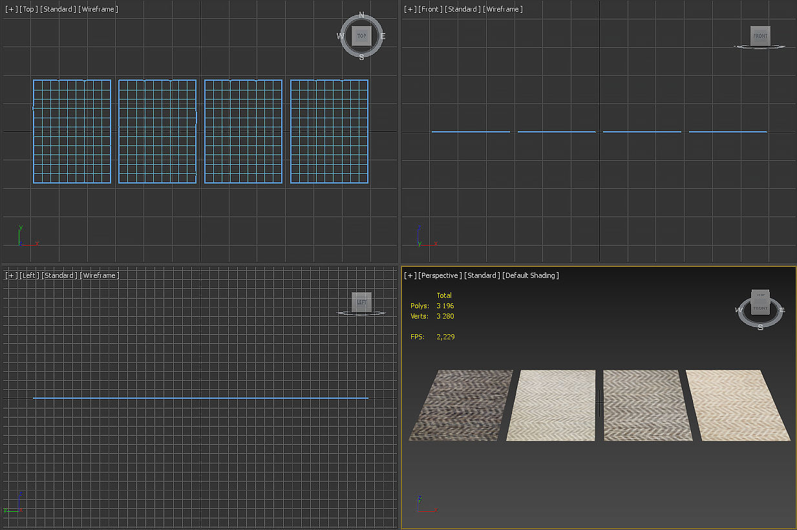Click the S compass letter in Top viewport

pos(361,58)
